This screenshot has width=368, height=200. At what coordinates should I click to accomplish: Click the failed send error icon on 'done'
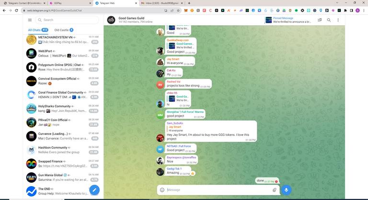coord(276,181)
